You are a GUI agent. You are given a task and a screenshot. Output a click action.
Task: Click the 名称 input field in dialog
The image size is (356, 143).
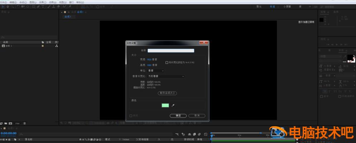click(x=171, y=50)
